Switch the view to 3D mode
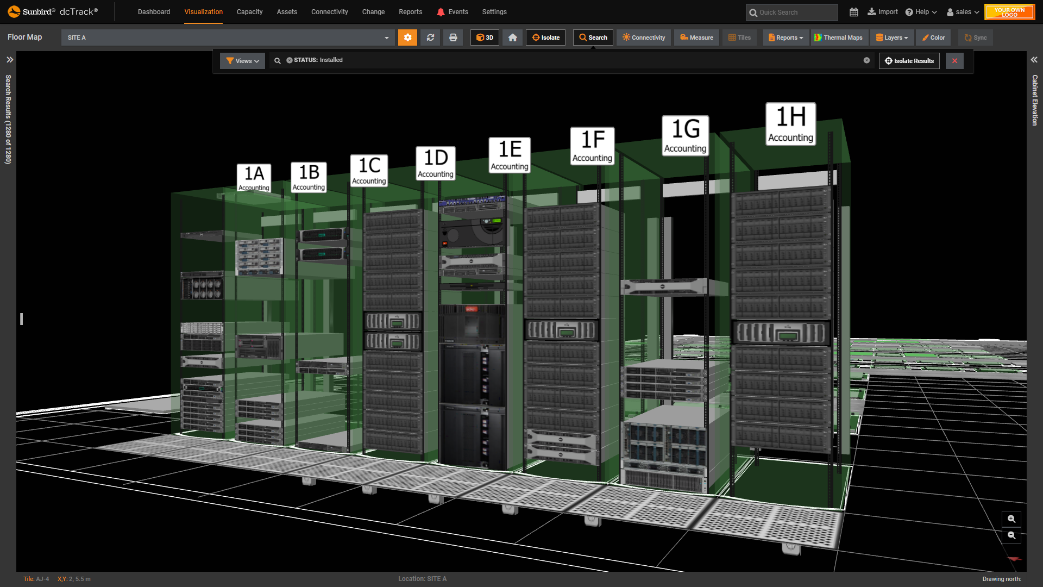This screenshot has width=1043, height=587. pos(484,38)
